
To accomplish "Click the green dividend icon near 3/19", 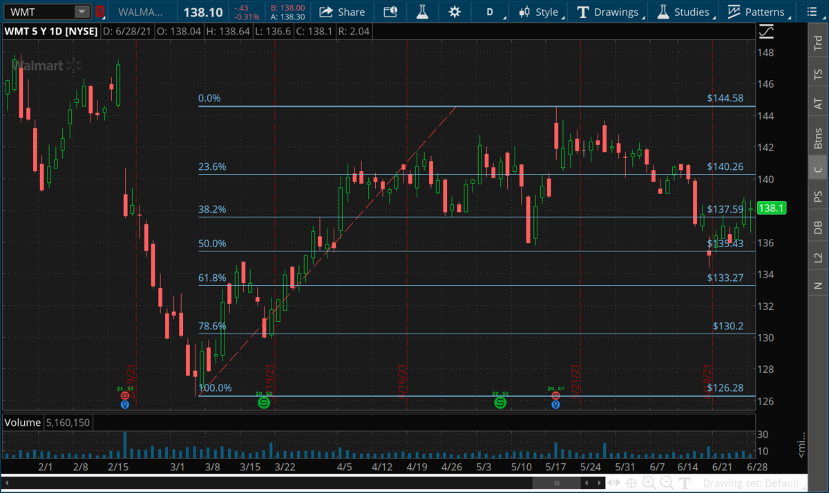I will [263, 402].
